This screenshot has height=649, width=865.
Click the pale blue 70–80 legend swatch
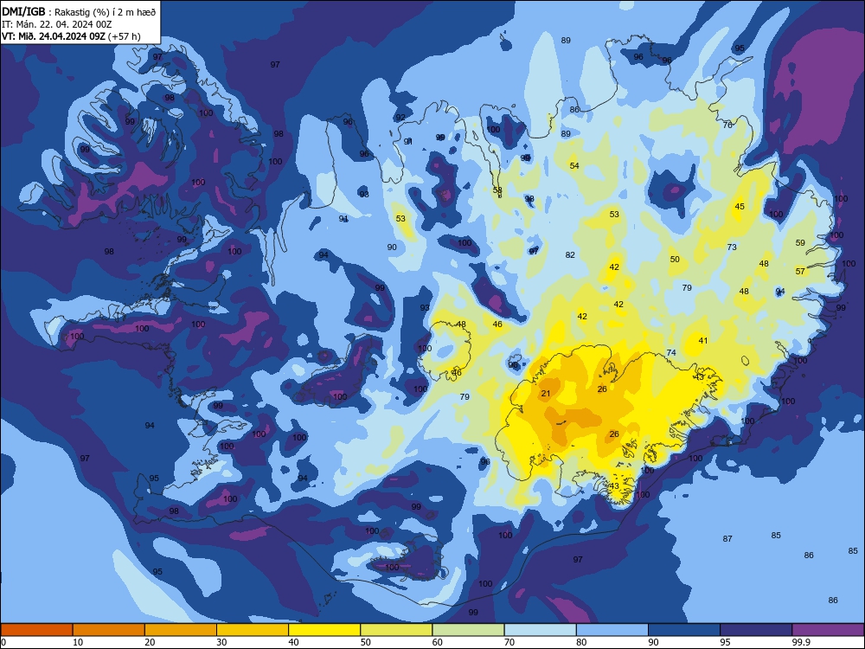(x=540, y=630)
